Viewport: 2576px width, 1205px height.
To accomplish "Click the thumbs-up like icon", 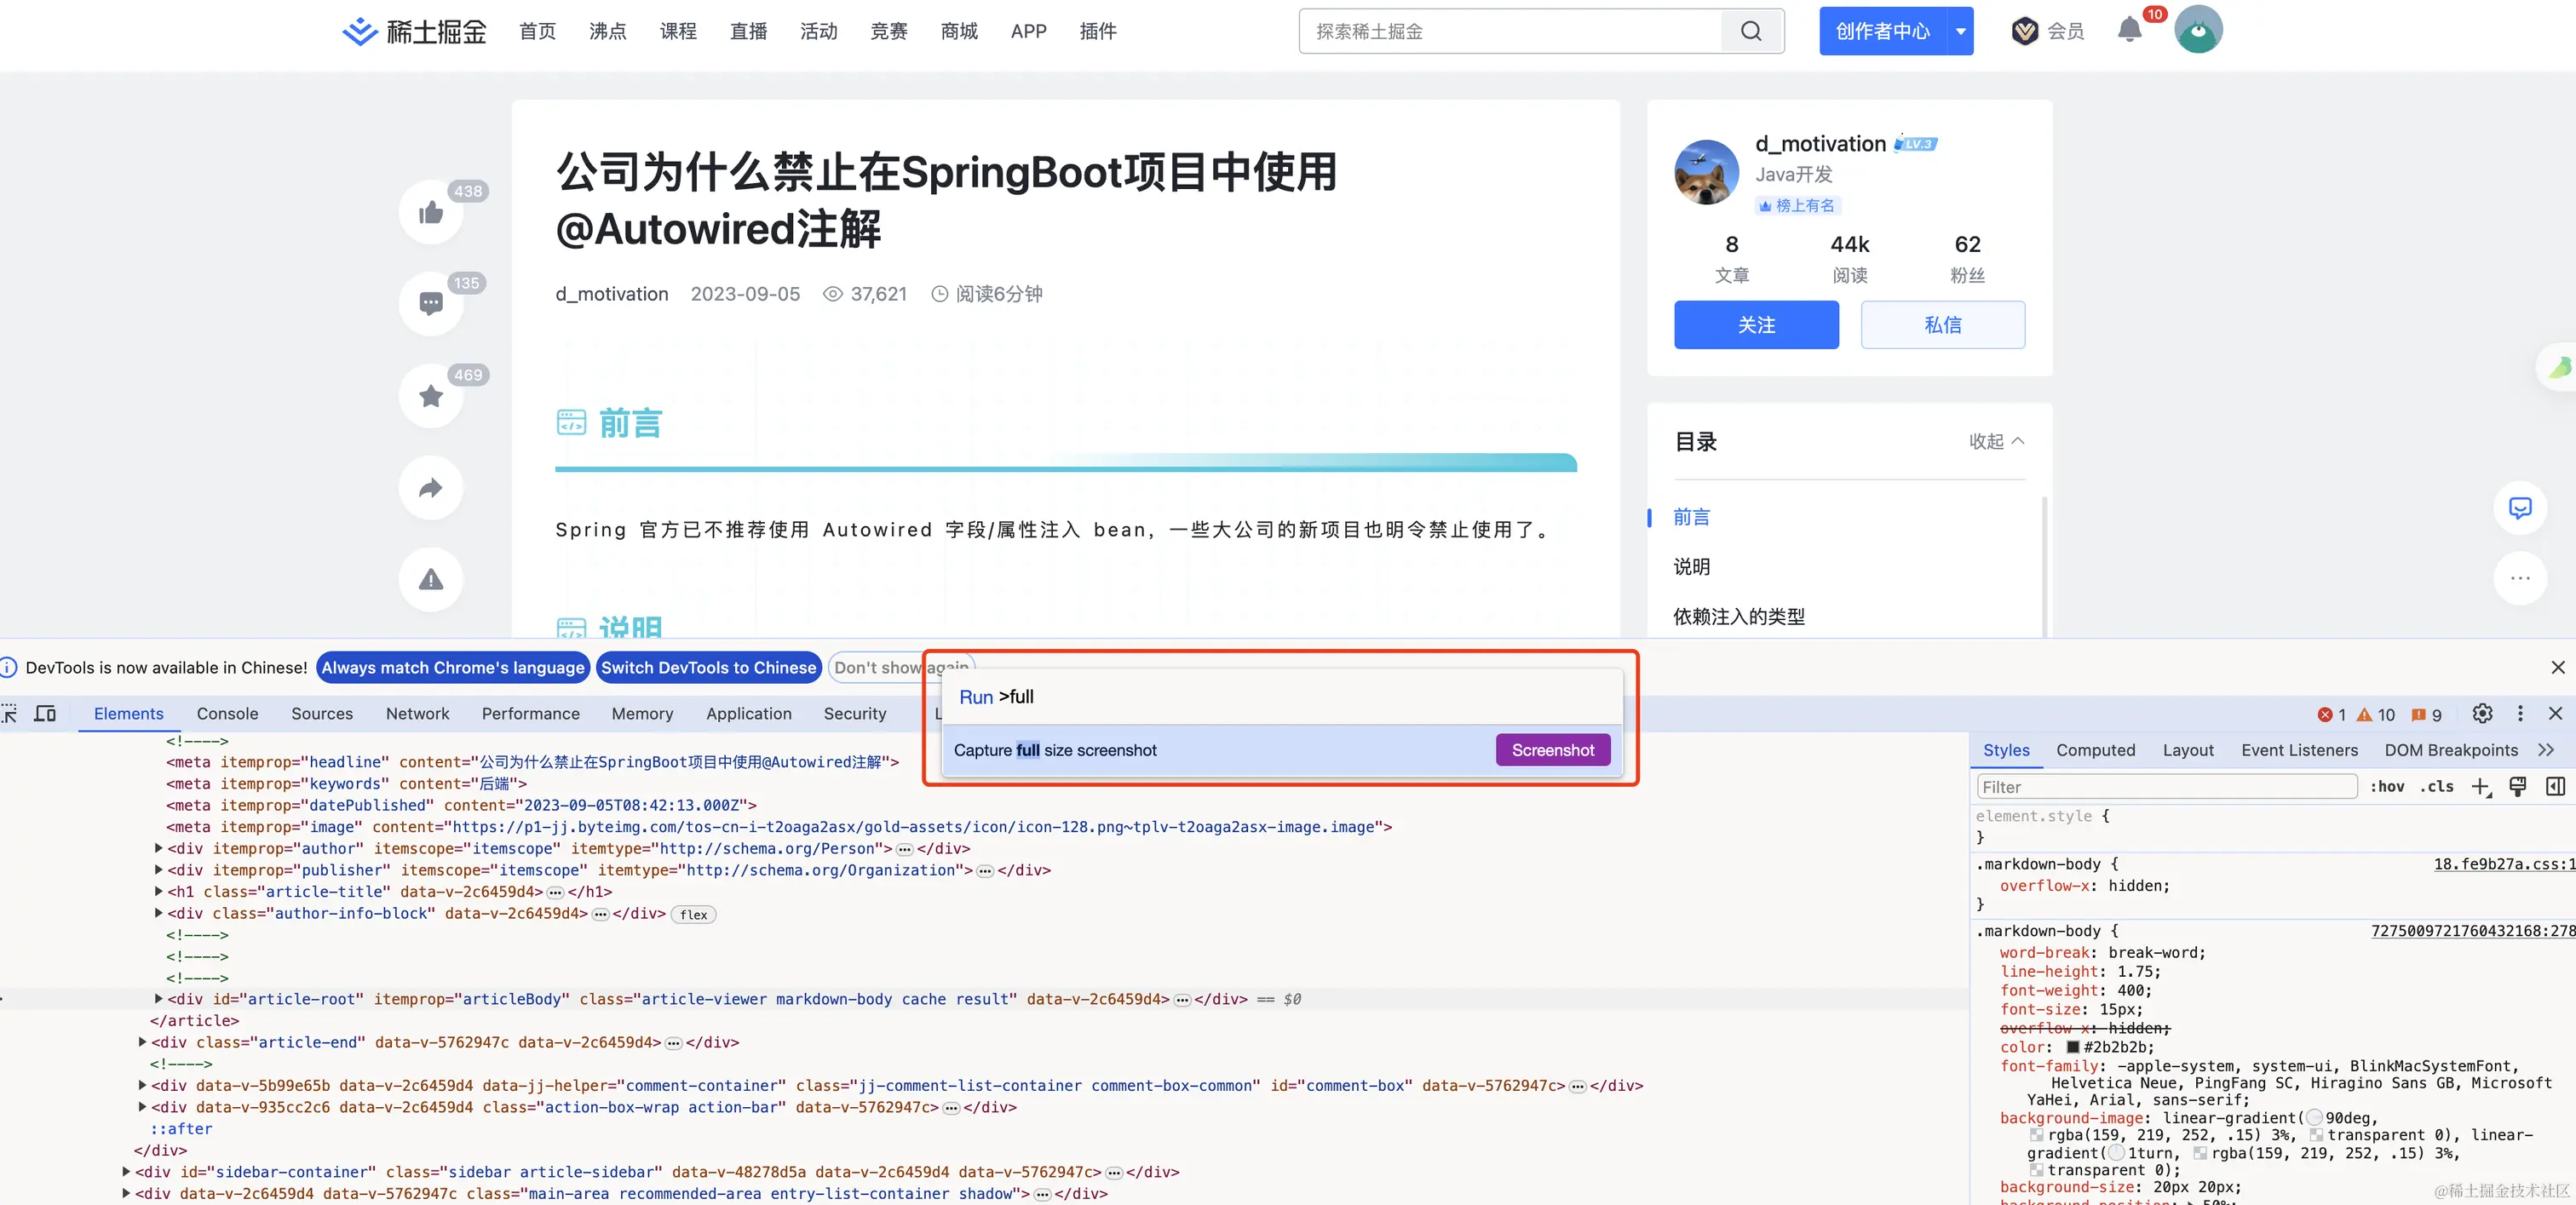I will [x=431, y=212].
